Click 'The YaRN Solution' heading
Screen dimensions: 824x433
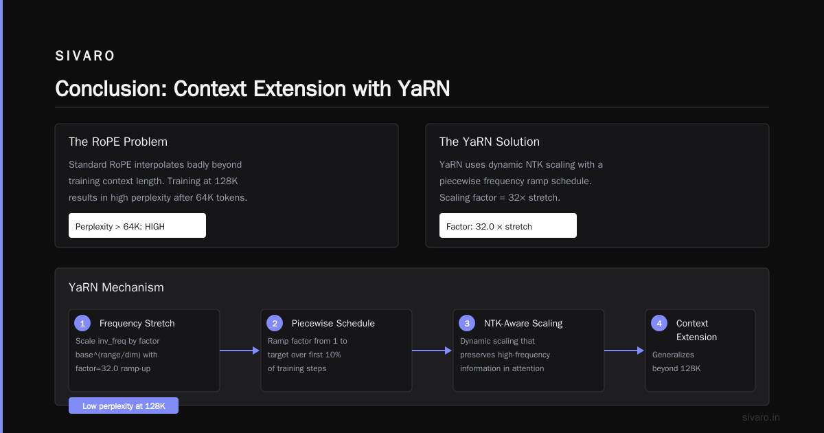coord(490,142)
